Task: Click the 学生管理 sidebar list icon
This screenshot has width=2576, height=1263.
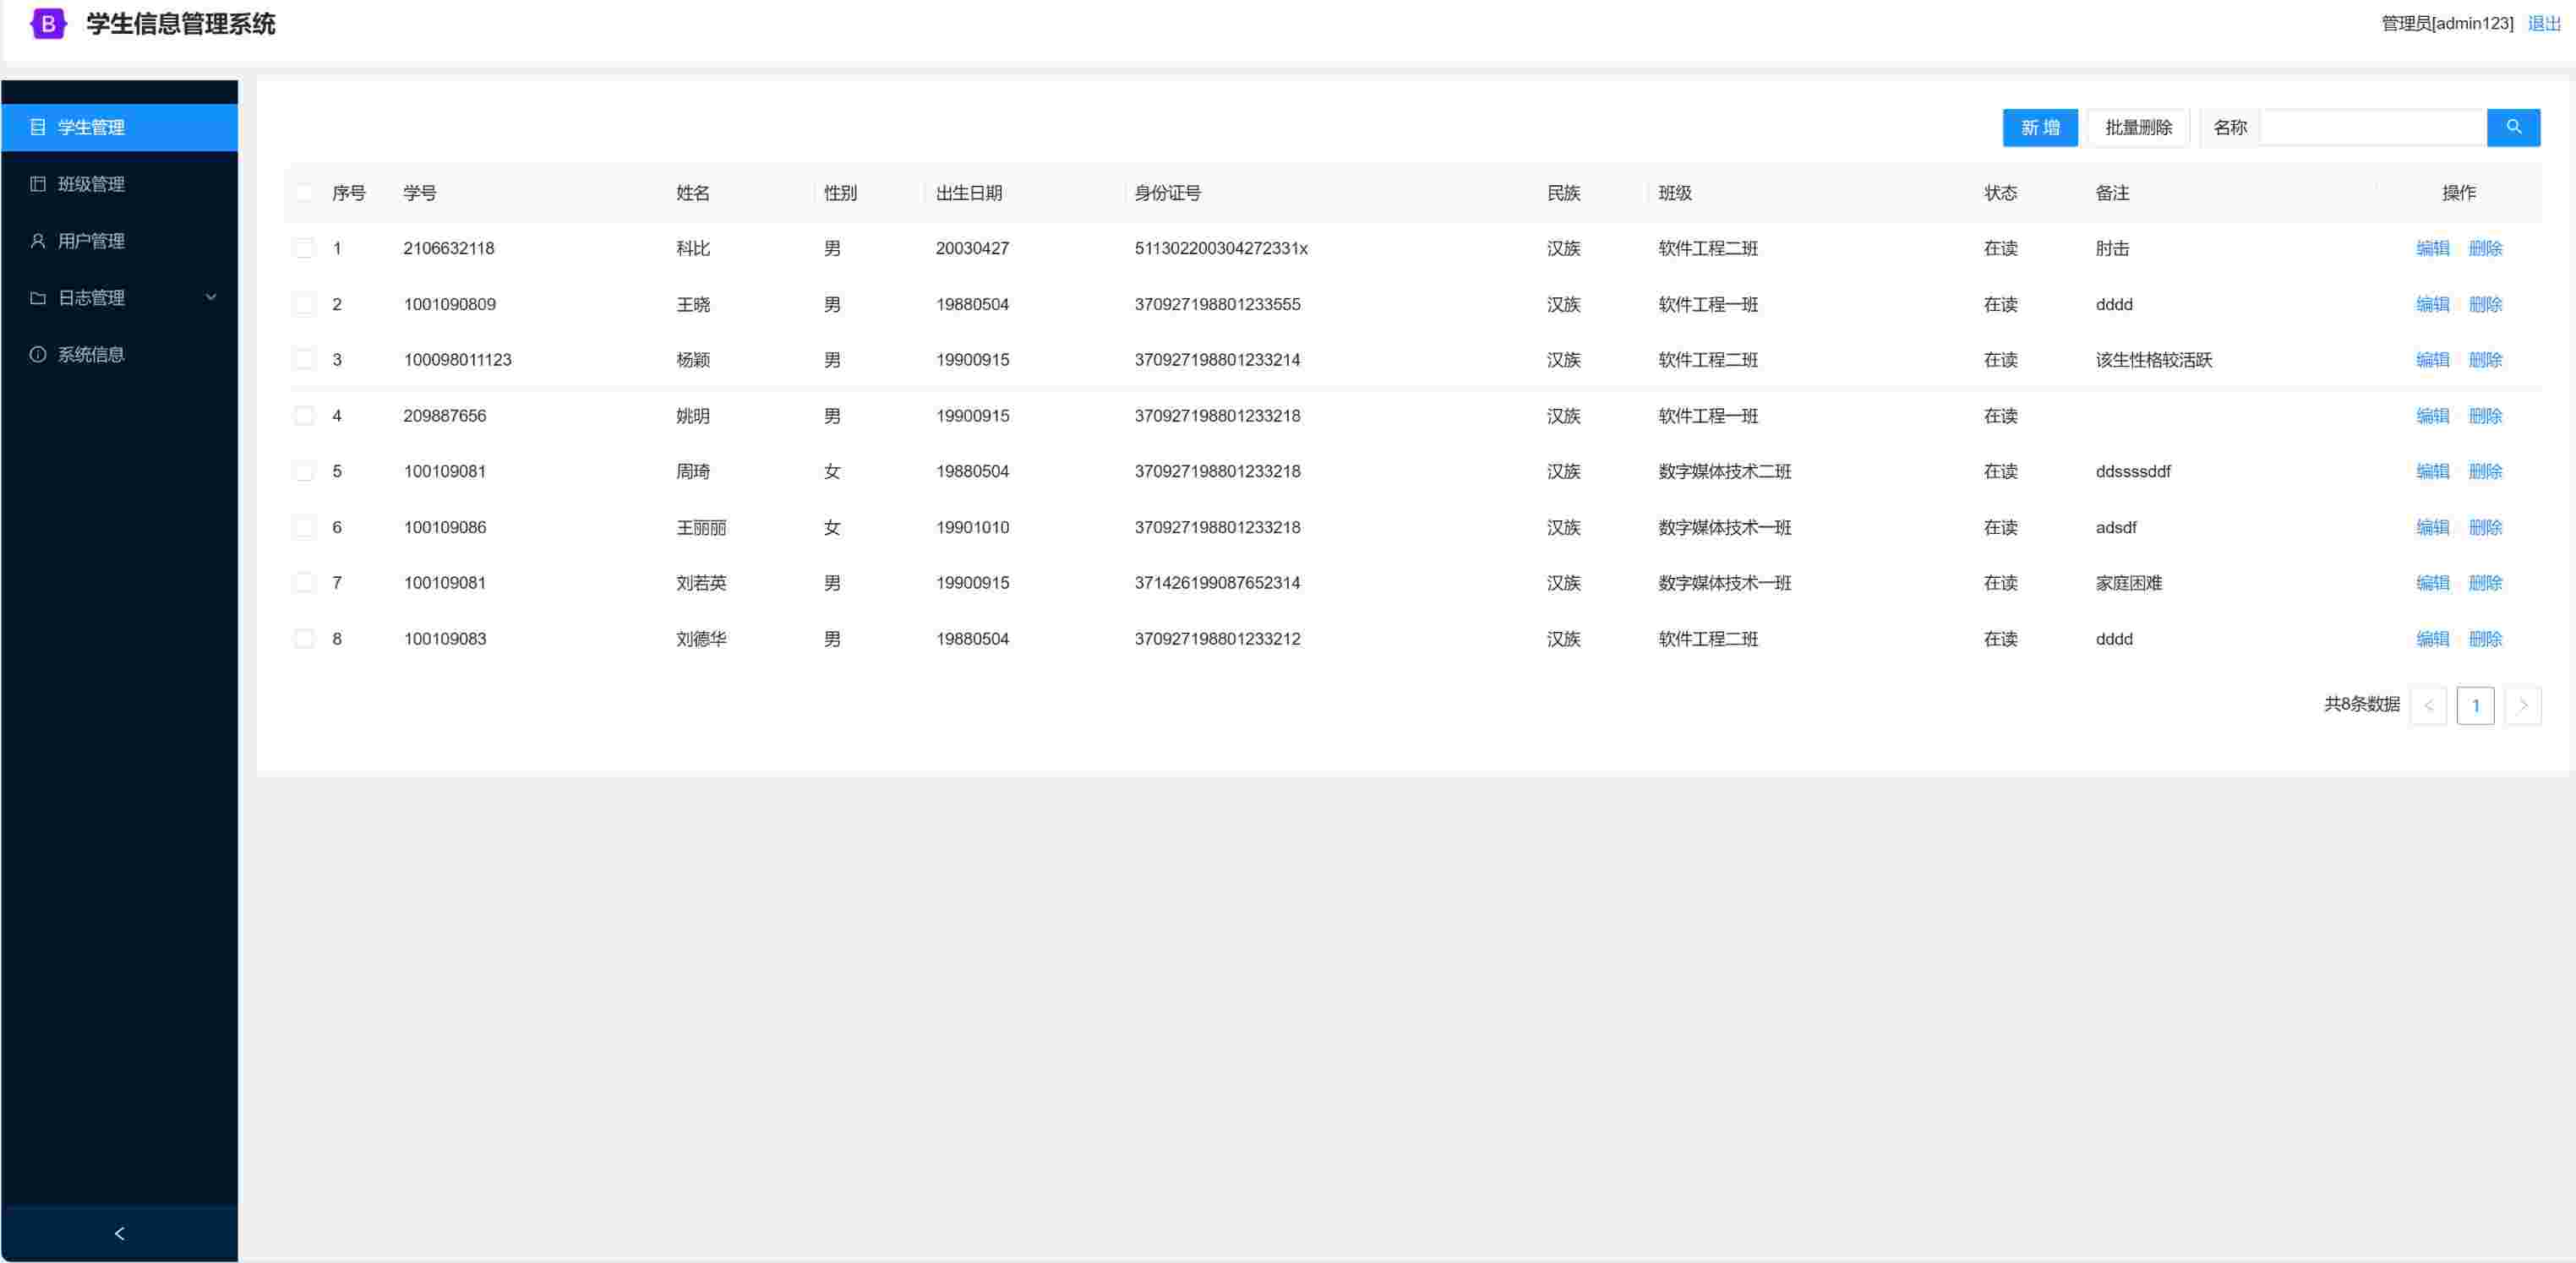Action: pos(38,127)
